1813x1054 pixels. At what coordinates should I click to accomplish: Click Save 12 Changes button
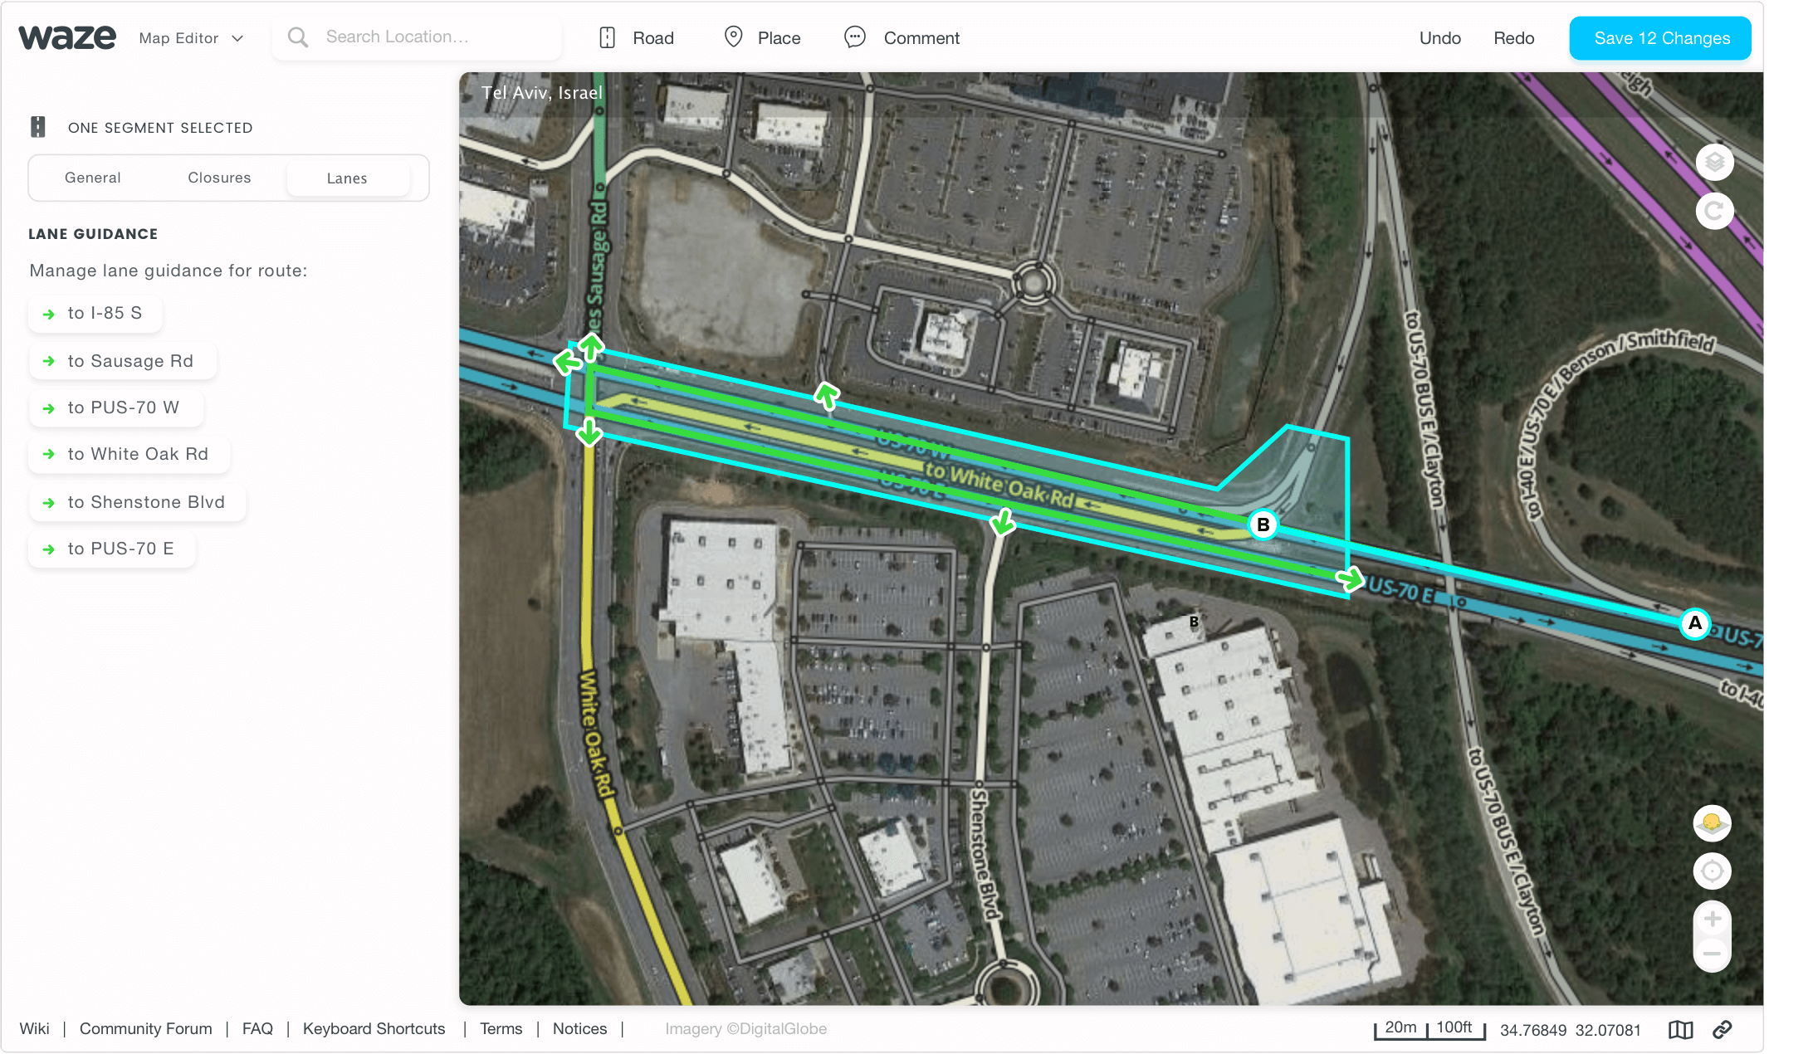[1660, 38]
